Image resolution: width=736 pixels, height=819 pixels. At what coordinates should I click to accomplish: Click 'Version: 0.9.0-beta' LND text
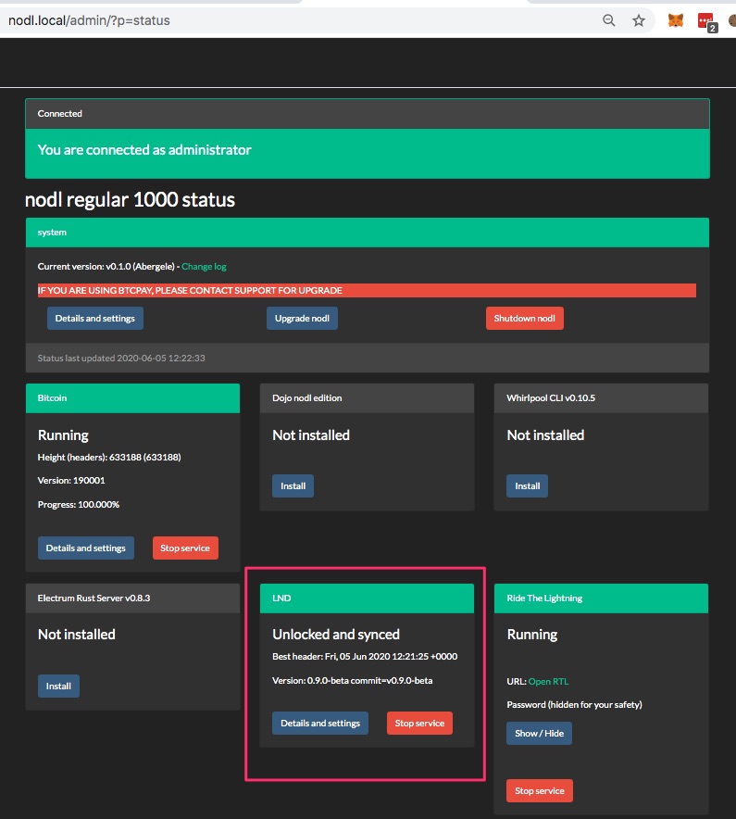click(x=353, y=681)
